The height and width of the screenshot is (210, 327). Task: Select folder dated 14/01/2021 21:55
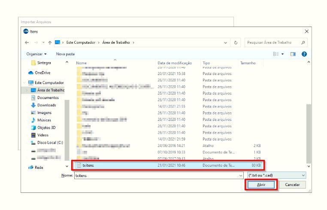pyautogui.click(x=168, y=106)
